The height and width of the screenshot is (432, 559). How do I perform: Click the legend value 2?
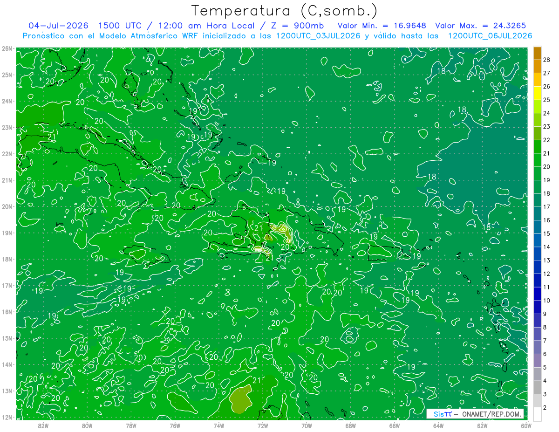545,408
